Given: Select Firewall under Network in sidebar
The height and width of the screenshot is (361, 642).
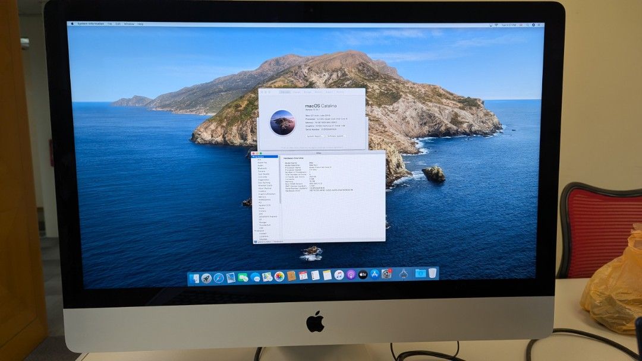Looking at the screenshot, I should (263, 233).
